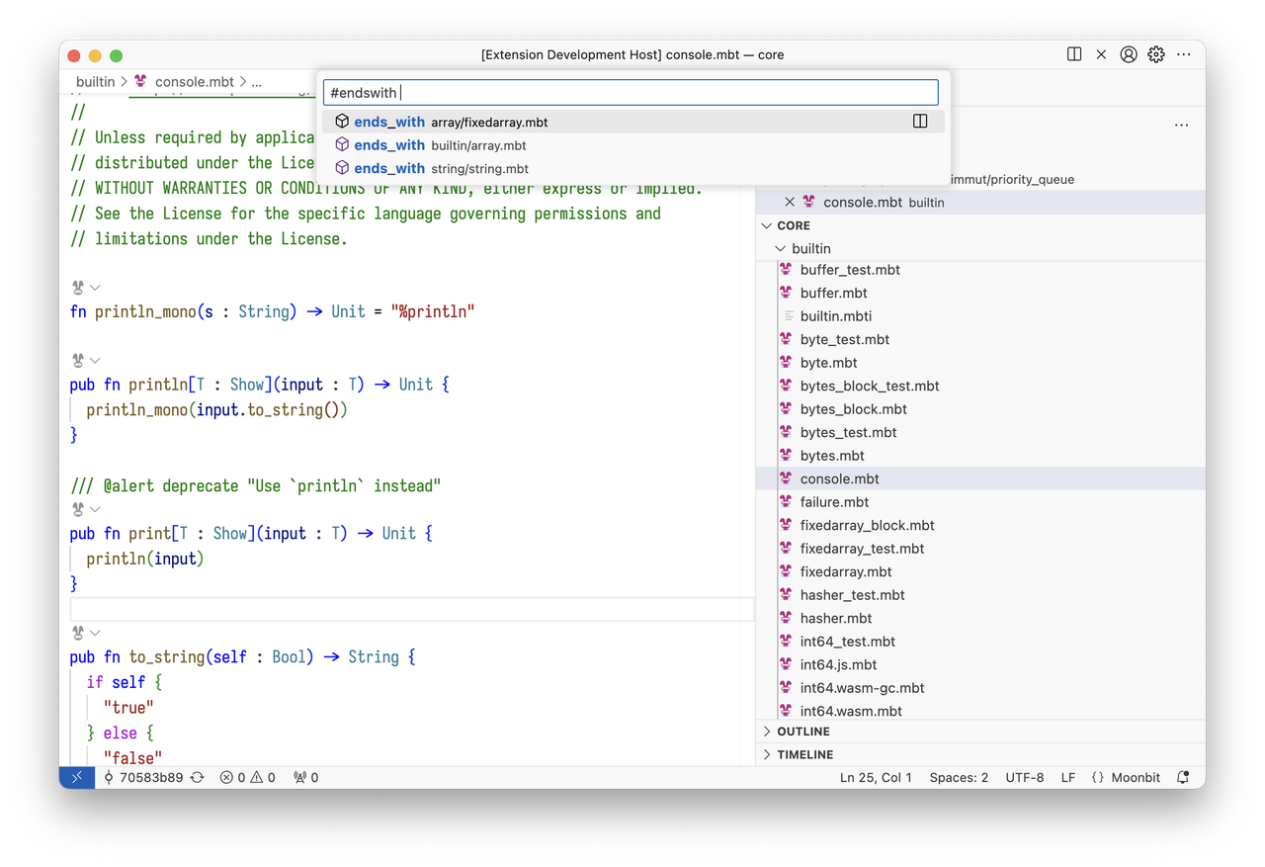Open fixedarray ends_with result to the side
This screenshot has height=867, width=1265.
pyautogui.click(x=919, y=122)
